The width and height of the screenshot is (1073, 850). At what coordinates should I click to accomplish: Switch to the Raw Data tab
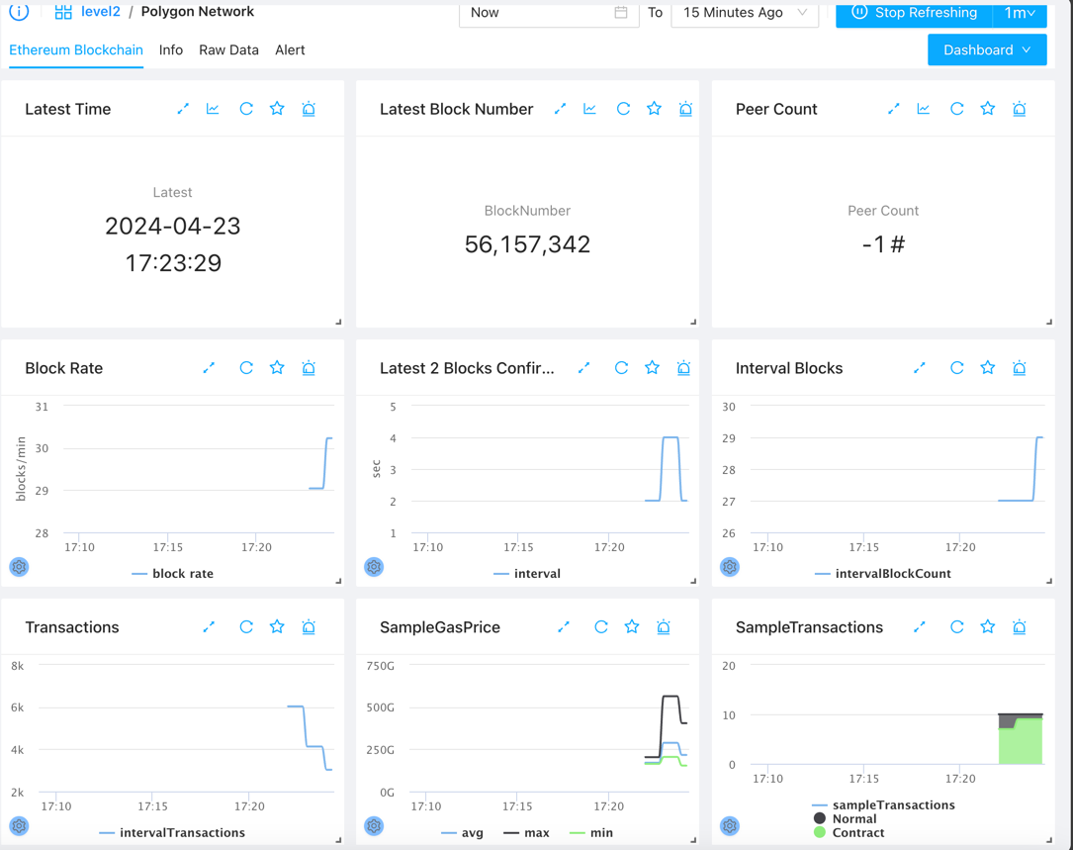pos(228,49)
